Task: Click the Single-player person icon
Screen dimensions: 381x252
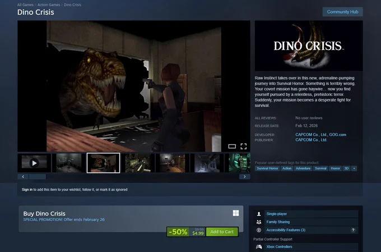Action: (259, 214)
